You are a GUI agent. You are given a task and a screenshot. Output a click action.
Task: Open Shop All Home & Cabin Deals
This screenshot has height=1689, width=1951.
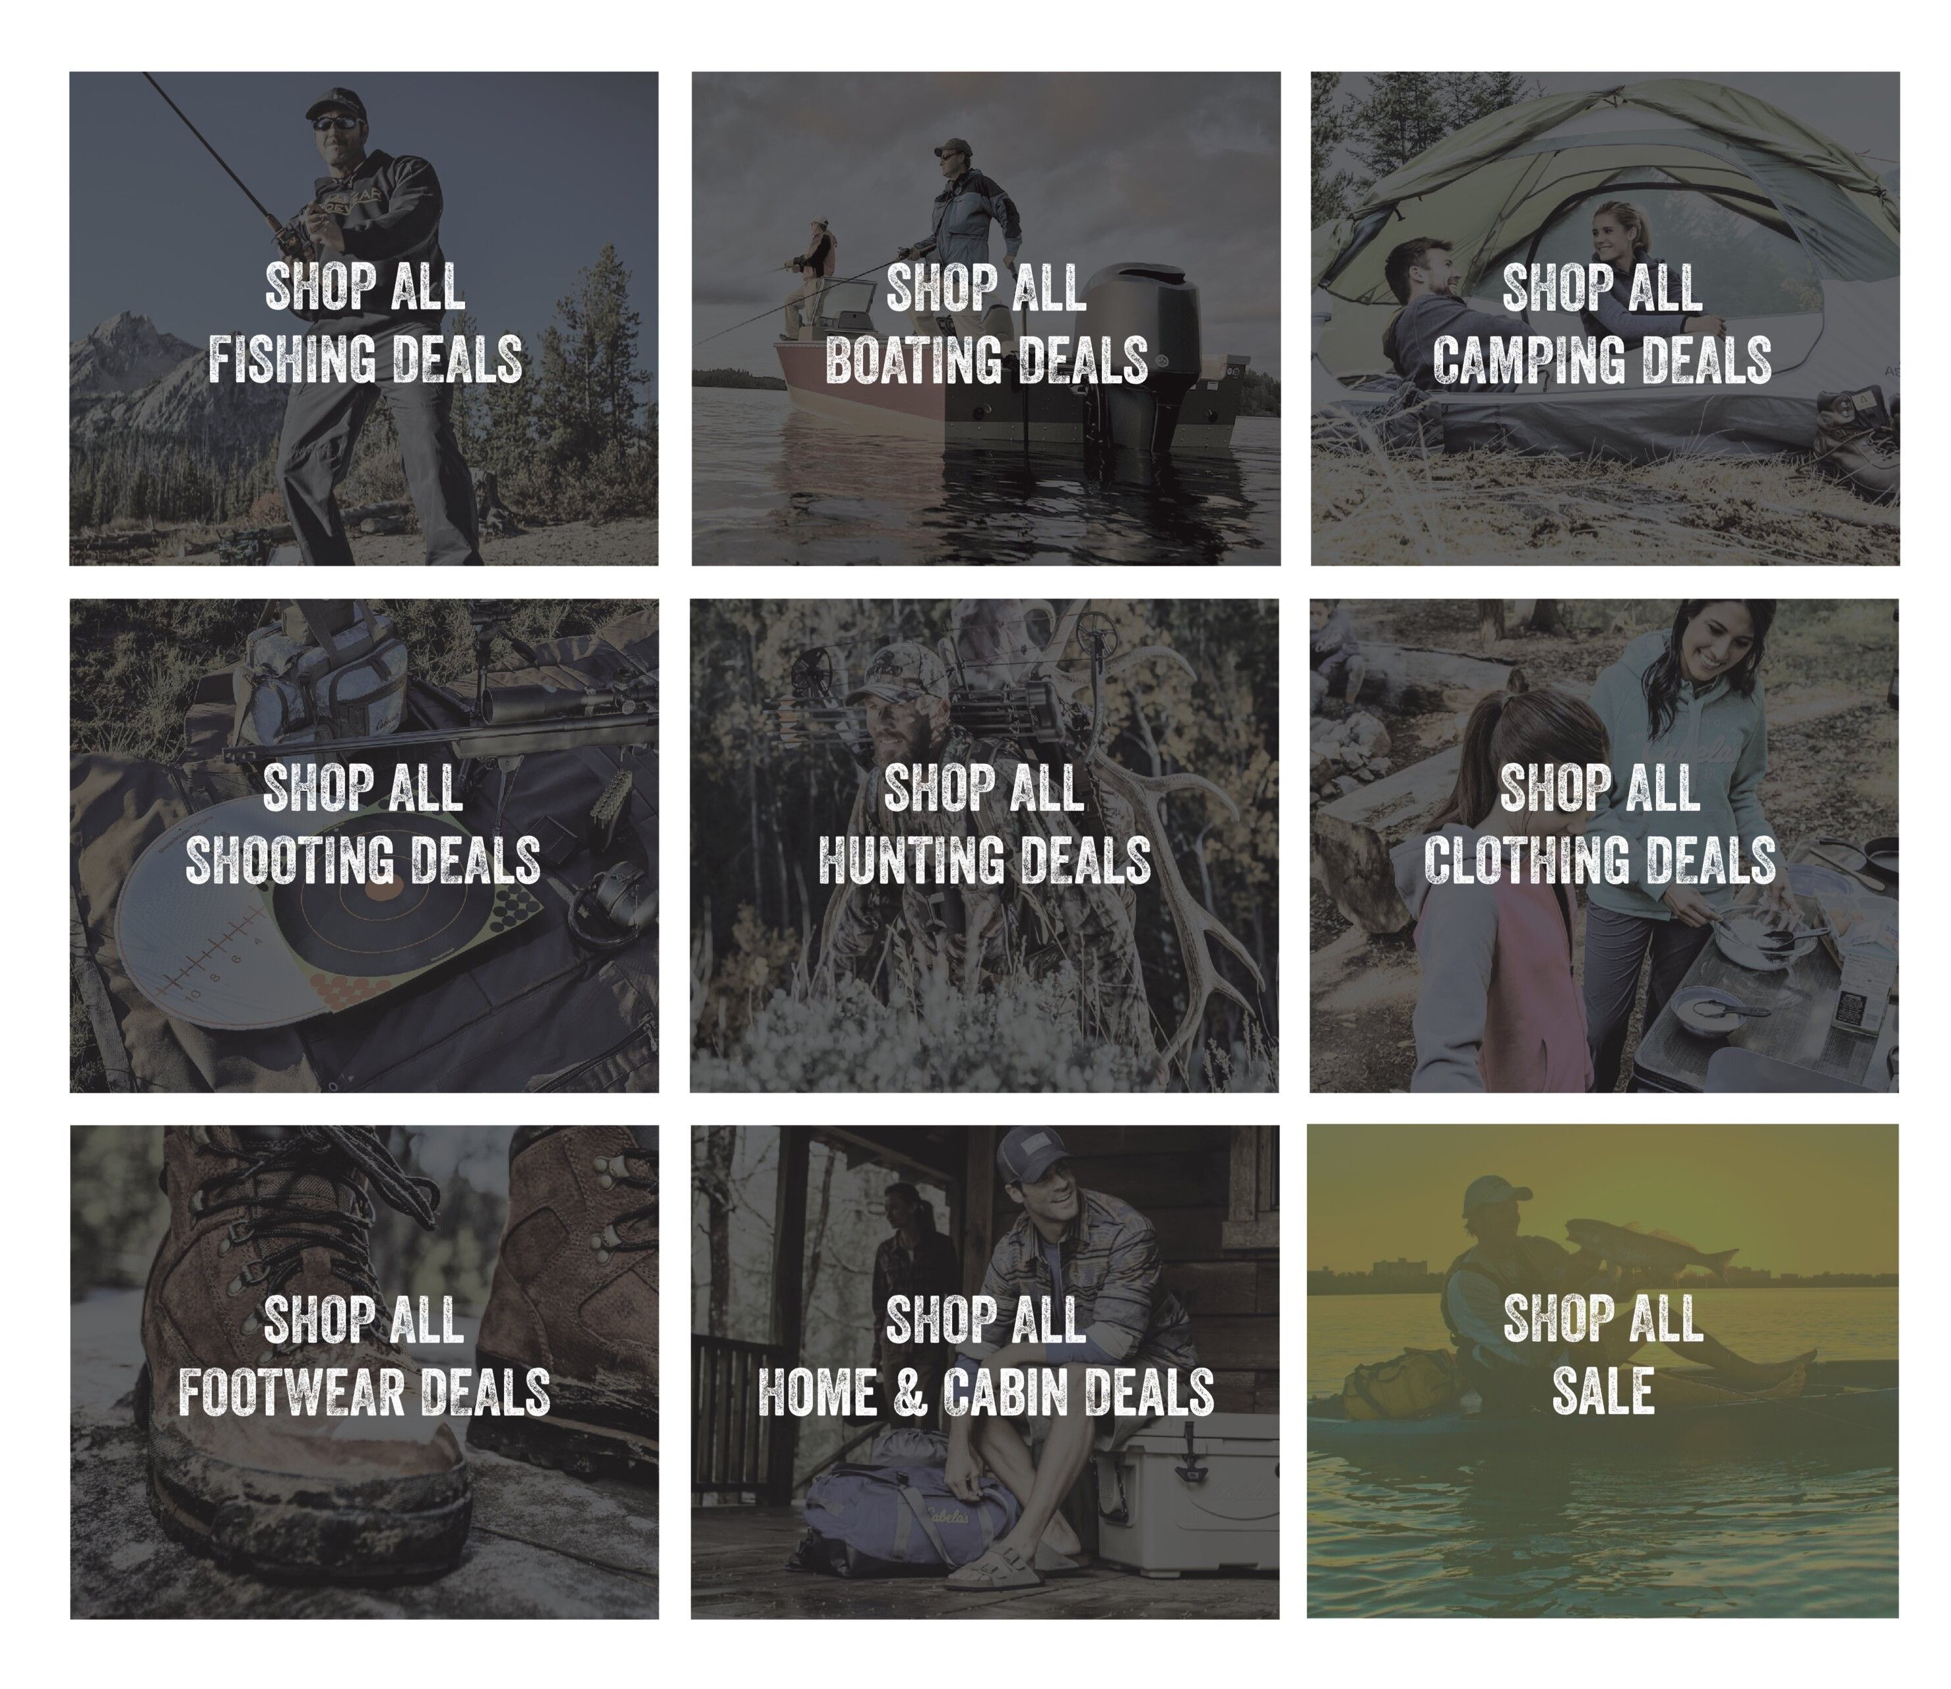point(985,1372)
